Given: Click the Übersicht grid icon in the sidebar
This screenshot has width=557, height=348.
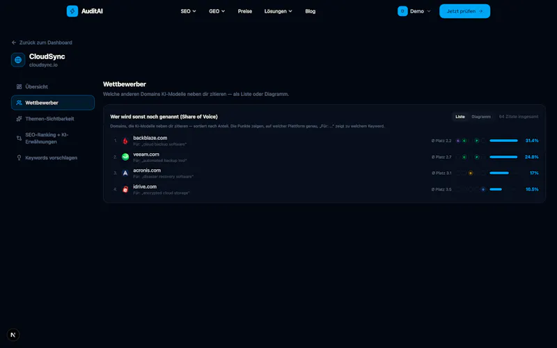Looking at the screenshot, I should 19,86.
